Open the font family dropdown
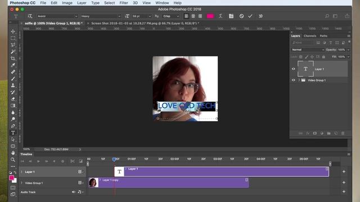 [x=57, y=16]
